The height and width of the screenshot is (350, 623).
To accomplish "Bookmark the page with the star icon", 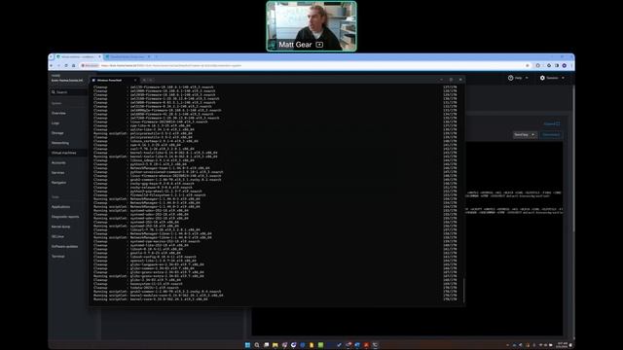I will tap(528, 65).
